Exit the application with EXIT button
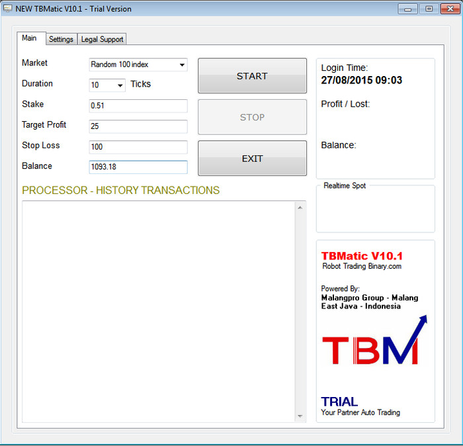463x446 pixels. point(252,158)
